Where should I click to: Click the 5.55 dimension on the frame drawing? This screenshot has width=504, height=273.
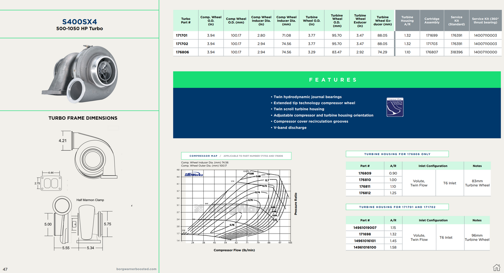click(x=66, y=248)
